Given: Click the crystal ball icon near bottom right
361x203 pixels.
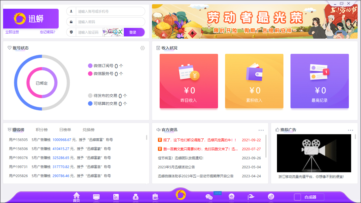Looking at the screenshot, I should 231,197.
